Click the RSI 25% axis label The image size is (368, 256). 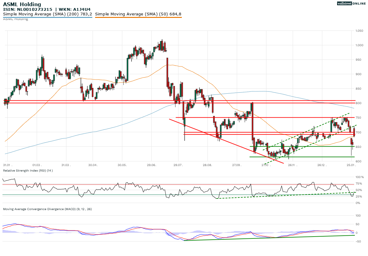pyautogui.click(x=359, y=197)
